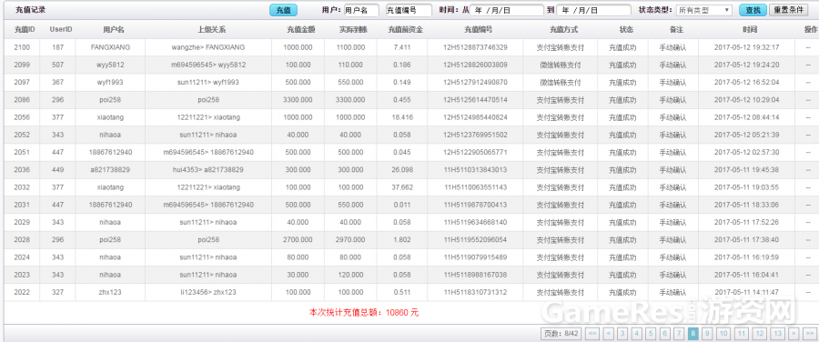Go to first page with << button

click(592, 334)
